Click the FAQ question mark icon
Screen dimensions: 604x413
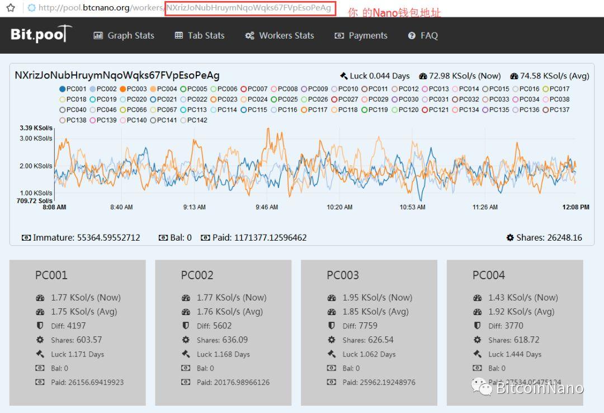point(412,35)
